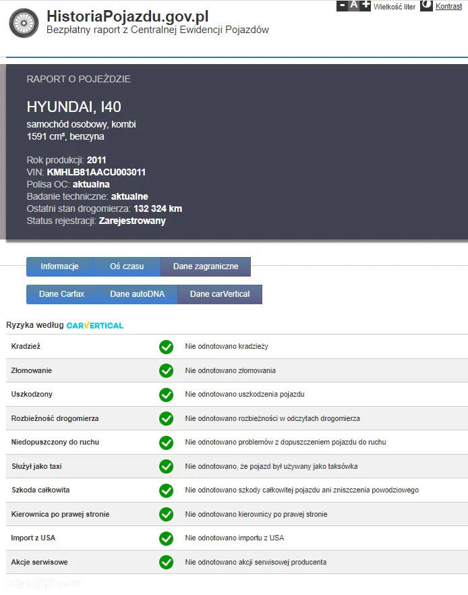
Task: Click the Służył jako taxi label
Action: [36, 466]
